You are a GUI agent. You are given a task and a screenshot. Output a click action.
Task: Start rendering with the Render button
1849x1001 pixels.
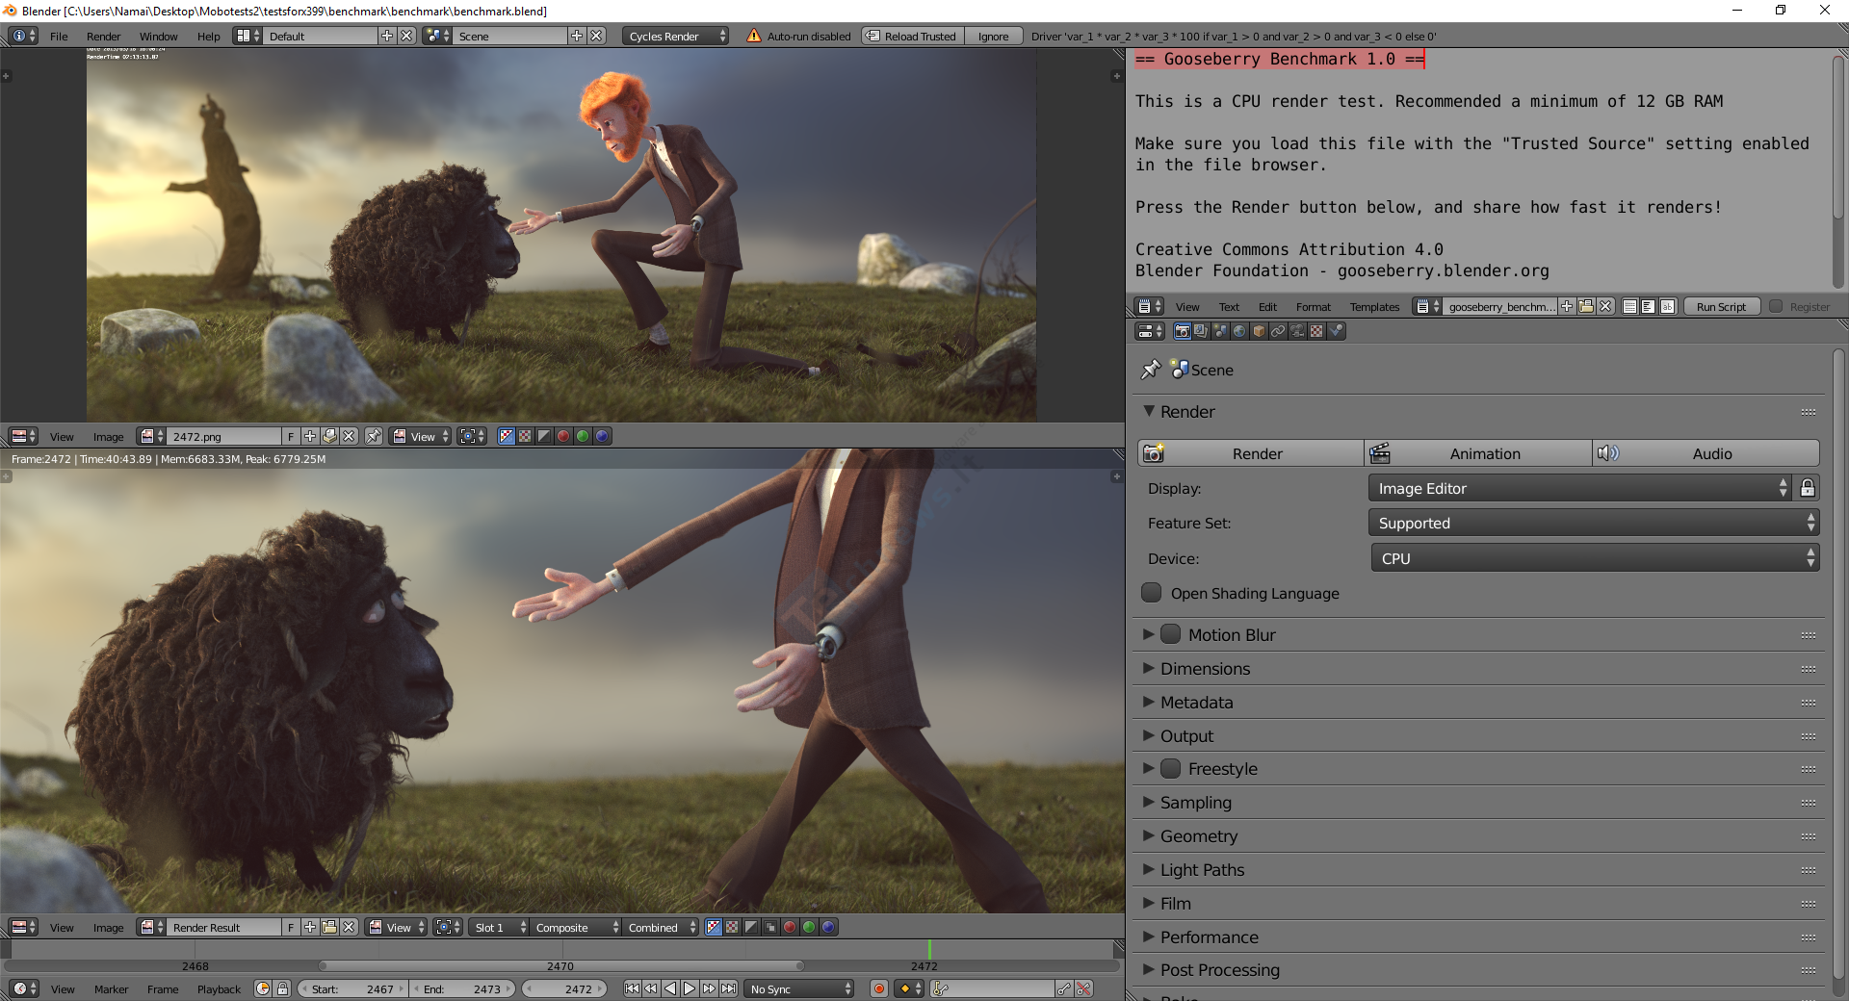point(1251,453)
